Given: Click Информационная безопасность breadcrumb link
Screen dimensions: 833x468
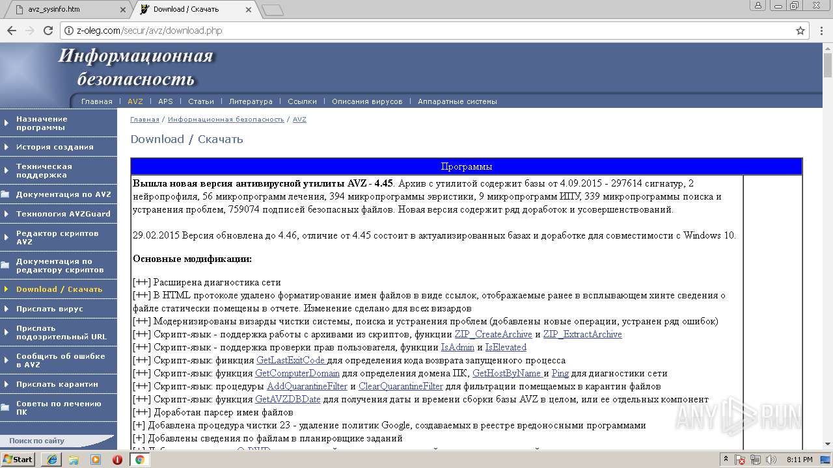Looking at the screenshot, I should [226, 120].
